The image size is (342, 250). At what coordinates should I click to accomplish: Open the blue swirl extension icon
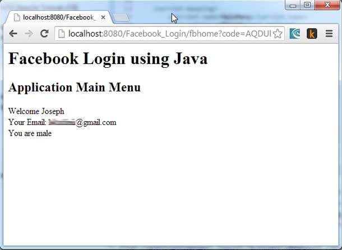[295, 34]
